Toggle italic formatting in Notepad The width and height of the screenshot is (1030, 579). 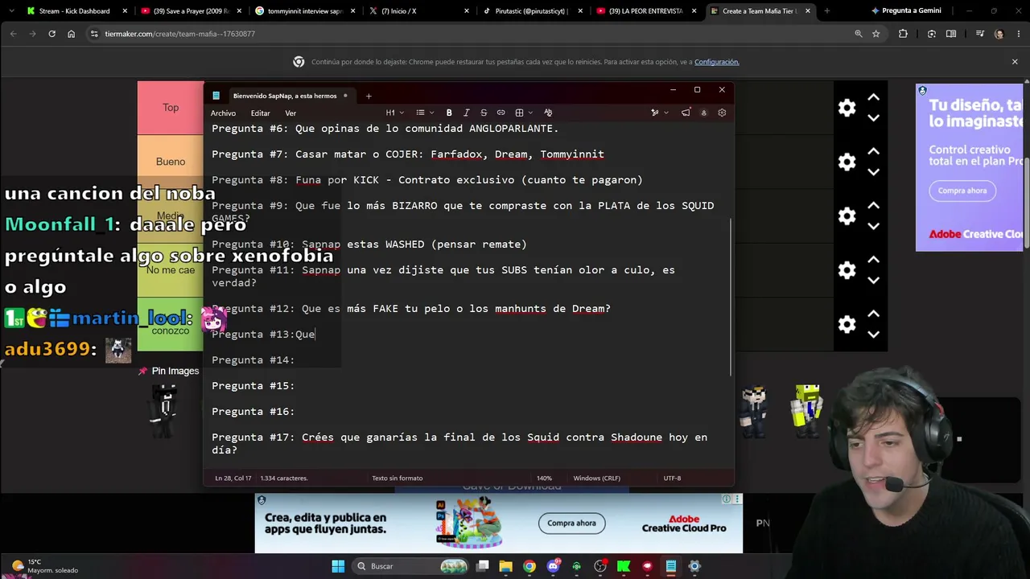coord(466,113)
